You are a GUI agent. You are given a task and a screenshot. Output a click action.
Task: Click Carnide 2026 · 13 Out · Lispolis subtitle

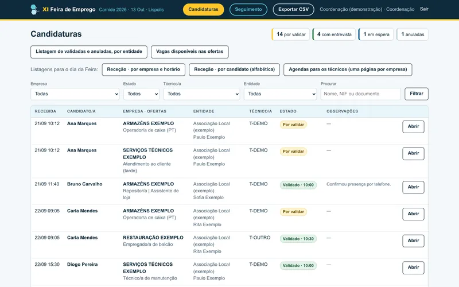(x=131, y=10)
